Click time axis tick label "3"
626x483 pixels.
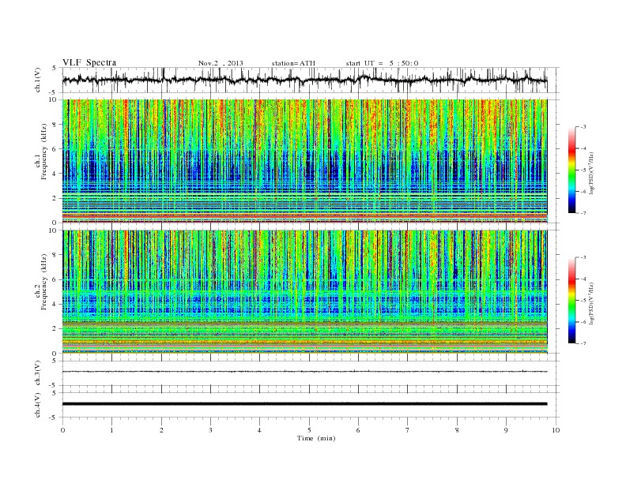(x=210, y=430)
